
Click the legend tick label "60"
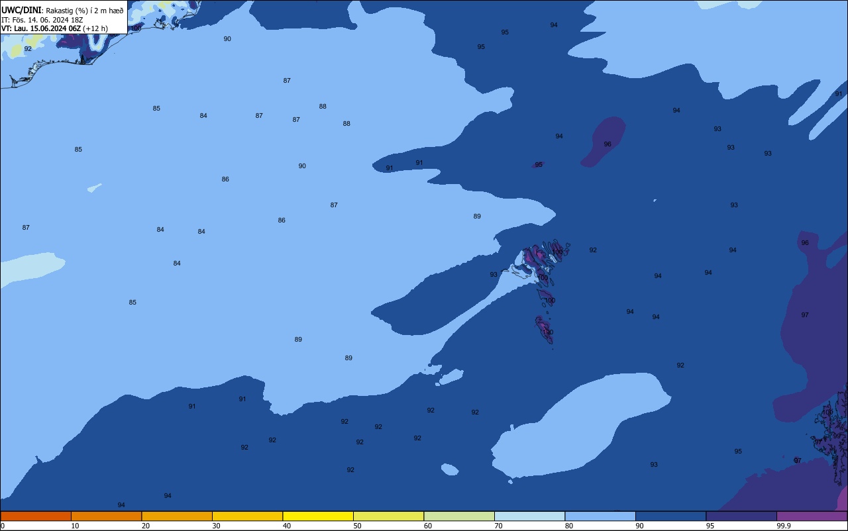pyautogui.click(x=428, y=526)
